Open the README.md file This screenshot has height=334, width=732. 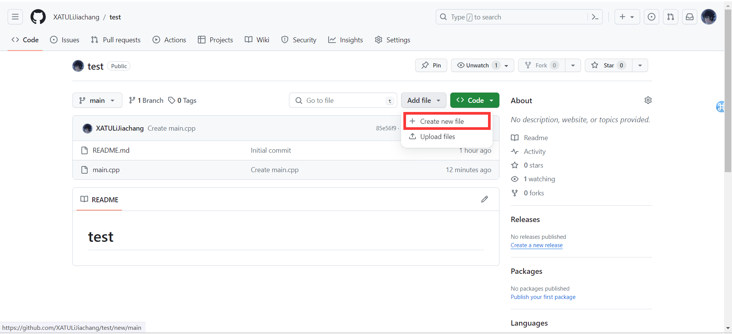tap(111, 150)
